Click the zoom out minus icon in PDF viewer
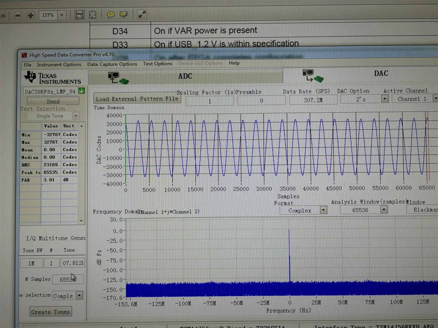Screen dimensions: 438x328 coord(18,15)
